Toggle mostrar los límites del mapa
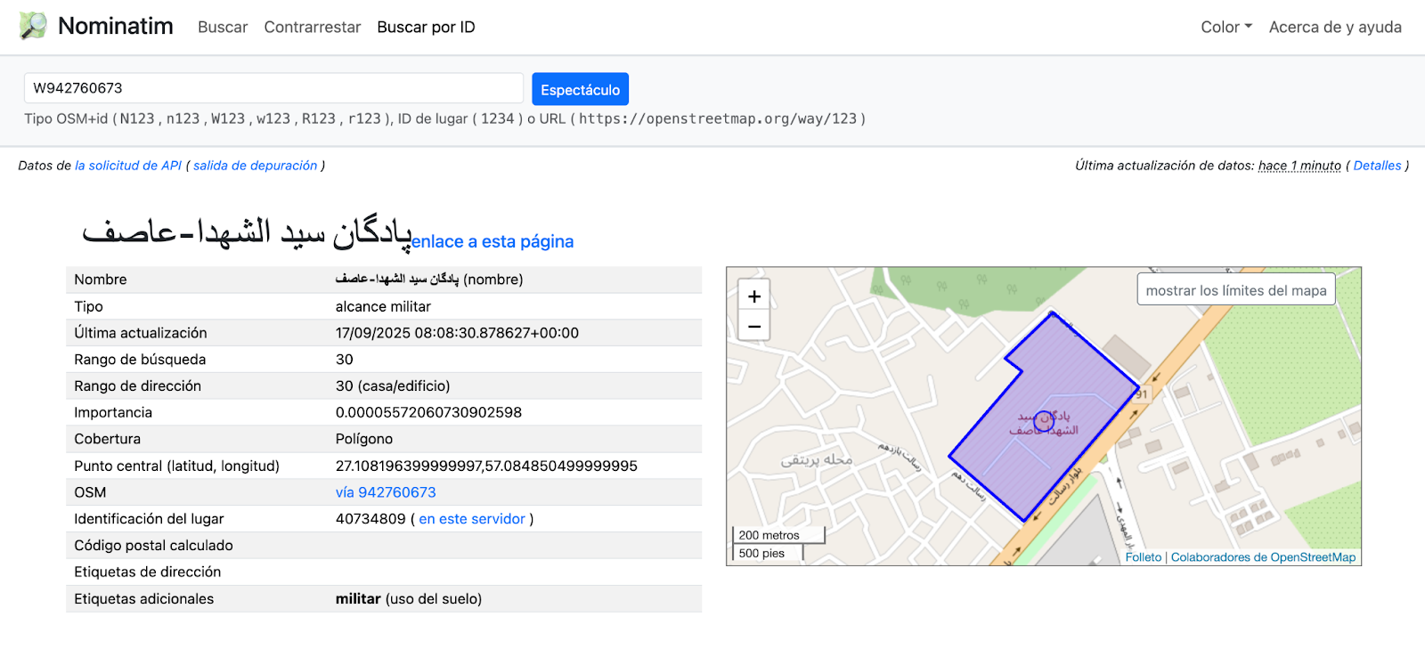The image size is (1425, 649). [1235, 290]
